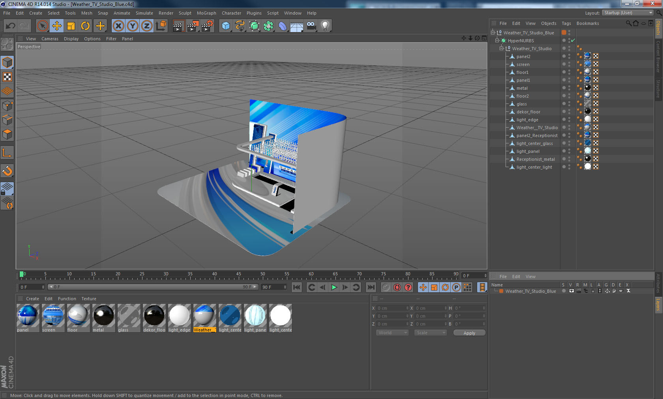Open the World coordinate dropdown
663x399 pixels.
tap(392, 333)
